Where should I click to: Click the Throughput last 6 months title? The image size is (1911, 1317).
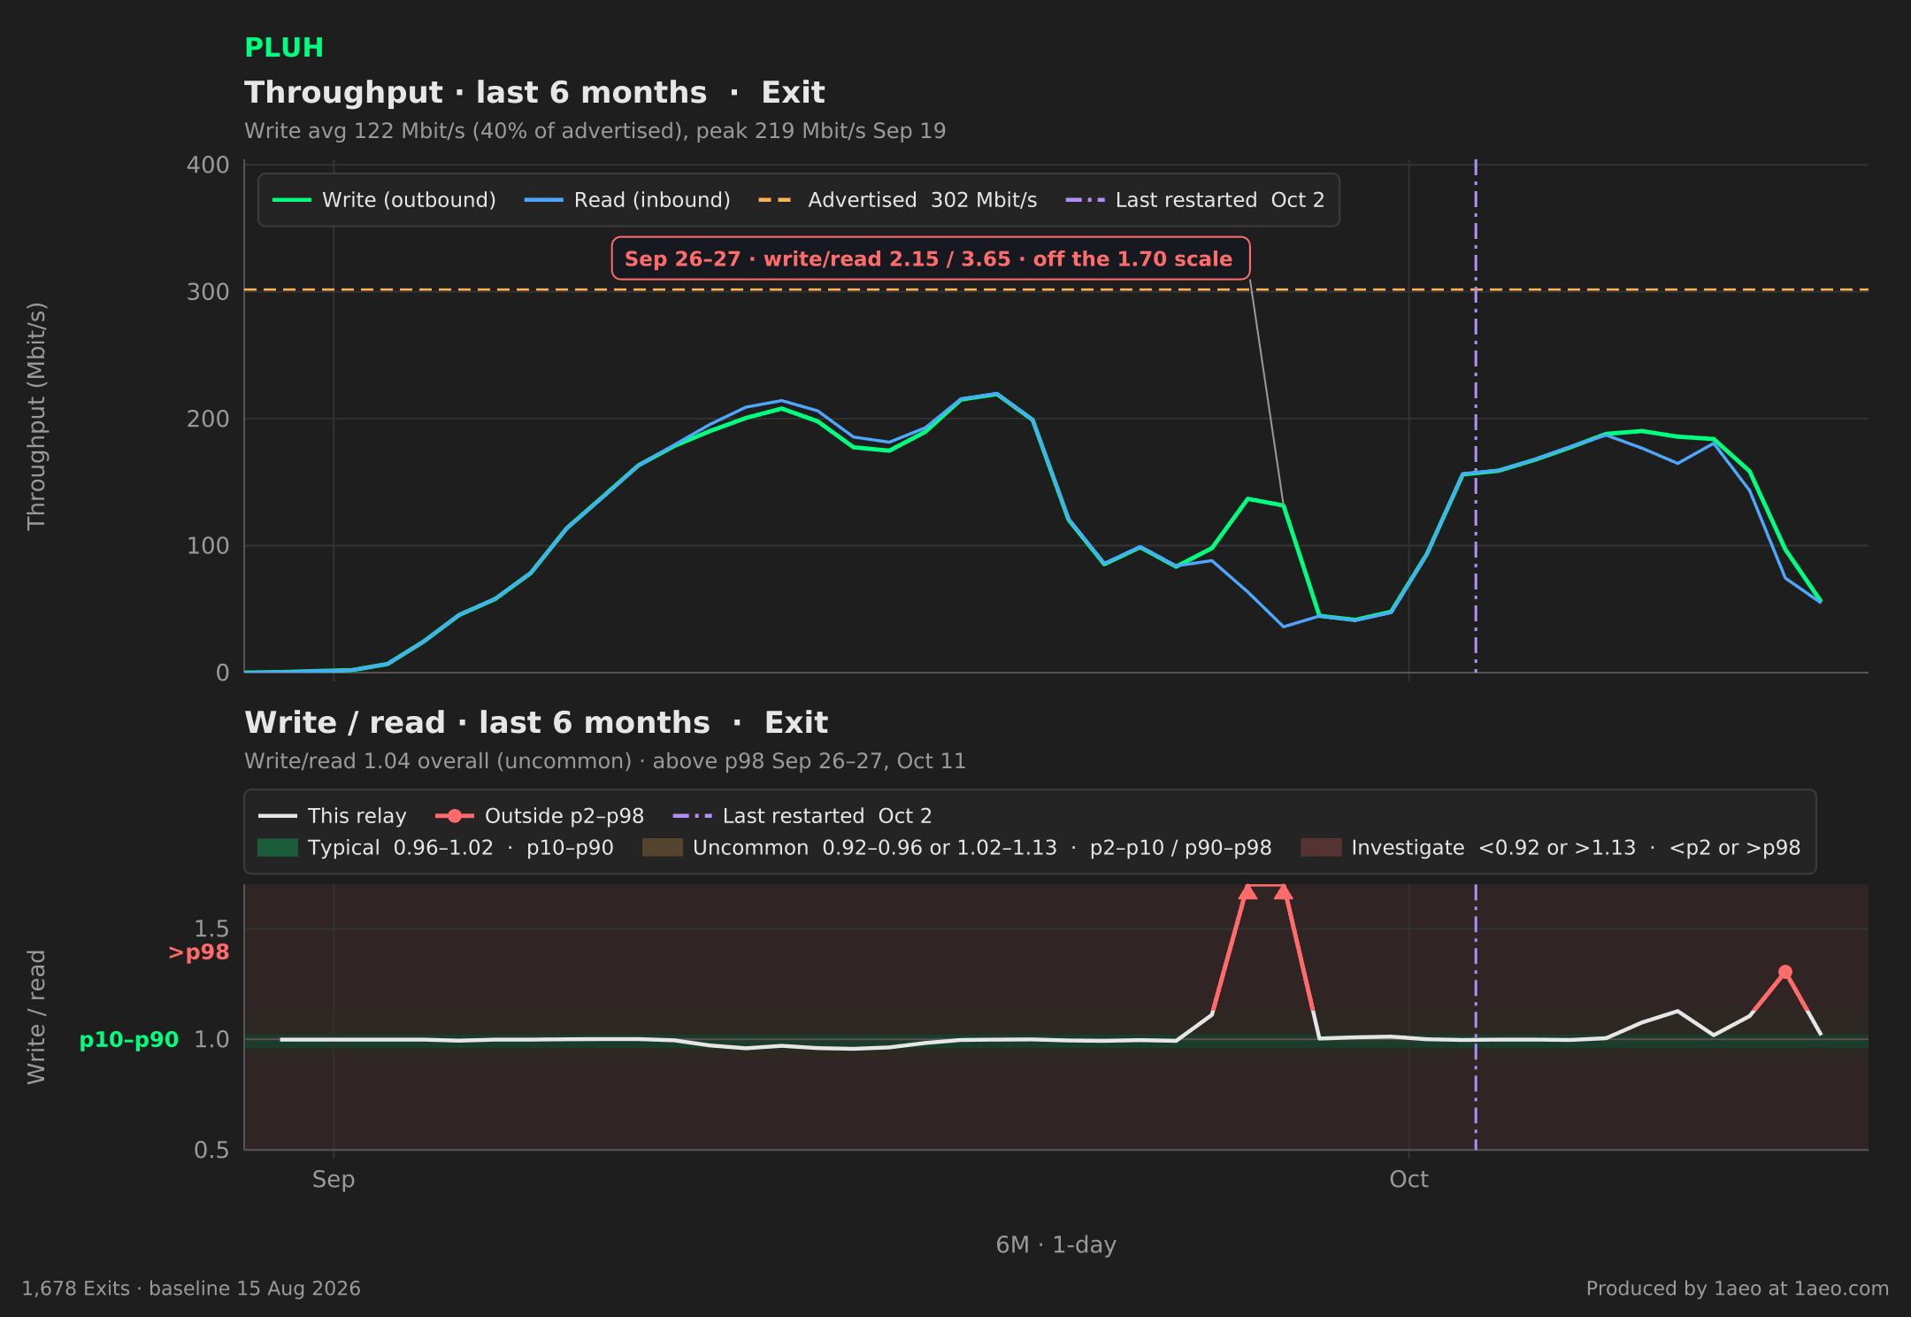pyautogui.click(x=534, y=93)
